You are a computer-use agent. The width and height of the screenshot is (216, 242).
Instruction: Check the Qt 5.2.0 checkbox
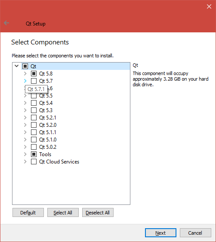[x=34, y=125]
